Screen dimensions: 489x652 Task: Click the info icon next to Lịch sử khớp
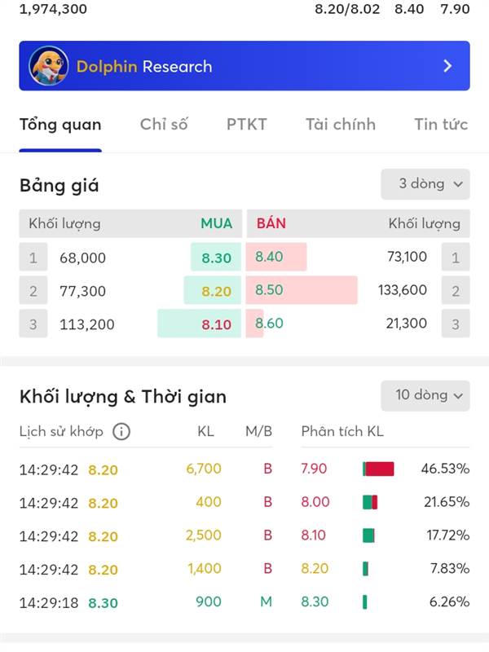point(121,432)
